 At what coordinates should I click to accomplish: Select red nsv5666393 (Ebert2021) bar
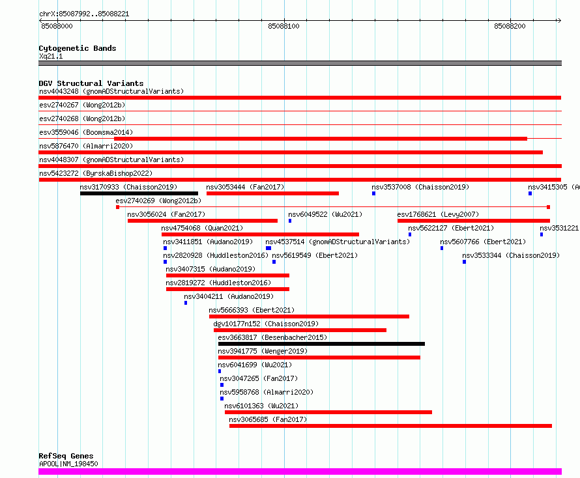click(x=310, y=316)
